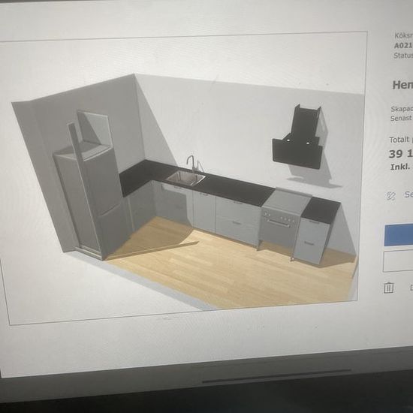Click the "Status" text under the design code

click(x=403, y=56)
